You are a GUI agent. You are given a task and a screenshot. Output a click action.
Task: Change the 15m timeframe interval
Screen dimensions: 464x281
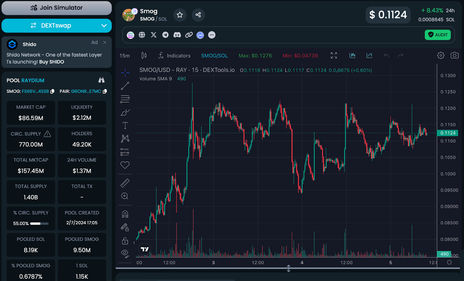(x=125, y=56)
